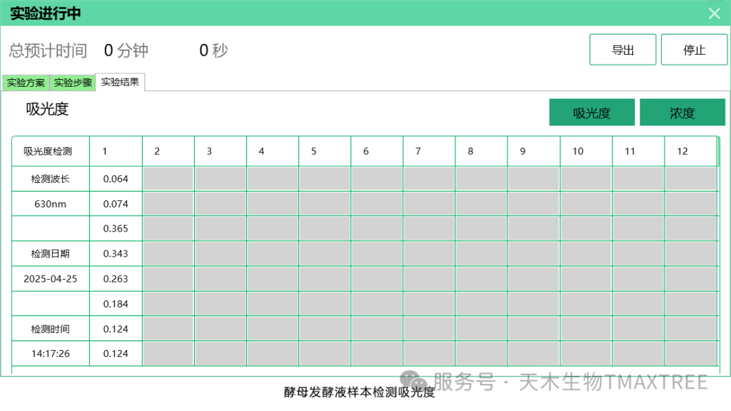Show results as 吸光度 absorbance

(x=592, y=113)
